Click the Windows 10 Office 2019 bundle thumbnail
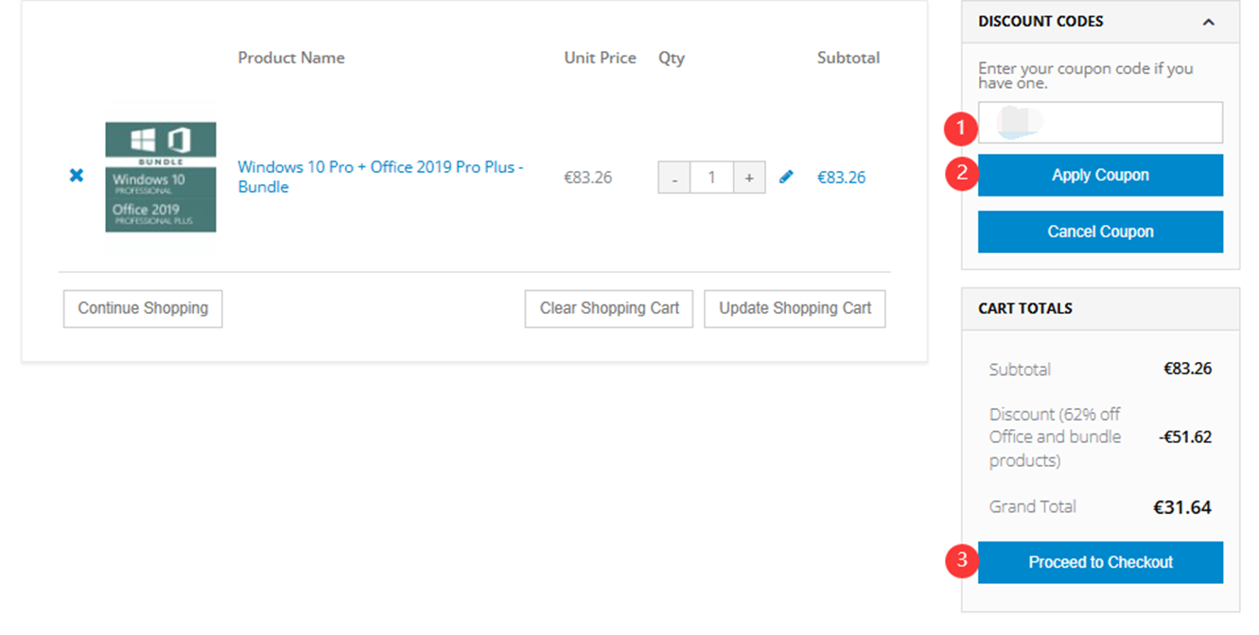The image size is (1259, 635). (161, 178)
